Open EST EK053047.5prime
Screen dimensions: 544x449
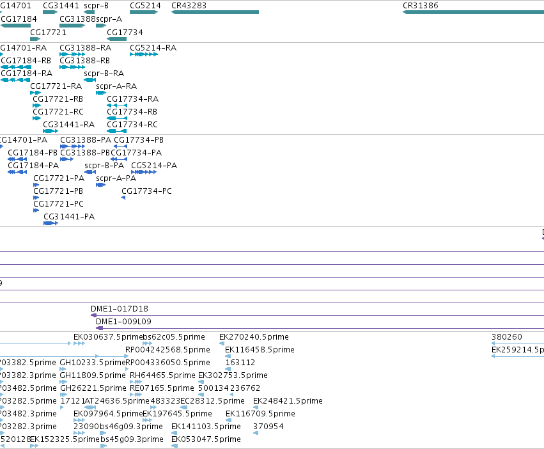[x=206, y=439]
